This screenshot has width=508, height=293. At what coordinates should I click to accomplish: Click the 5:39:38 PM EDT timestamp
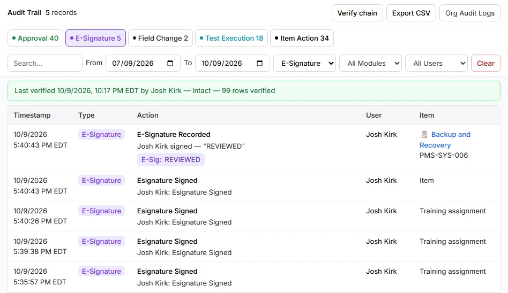40,251
